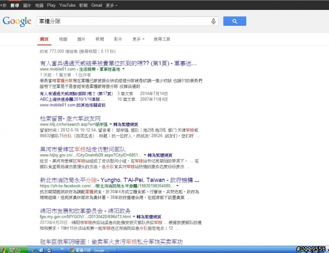Launch Internet Explorer from the quick launch
The image size is (329, 253).
click(35, 250)
